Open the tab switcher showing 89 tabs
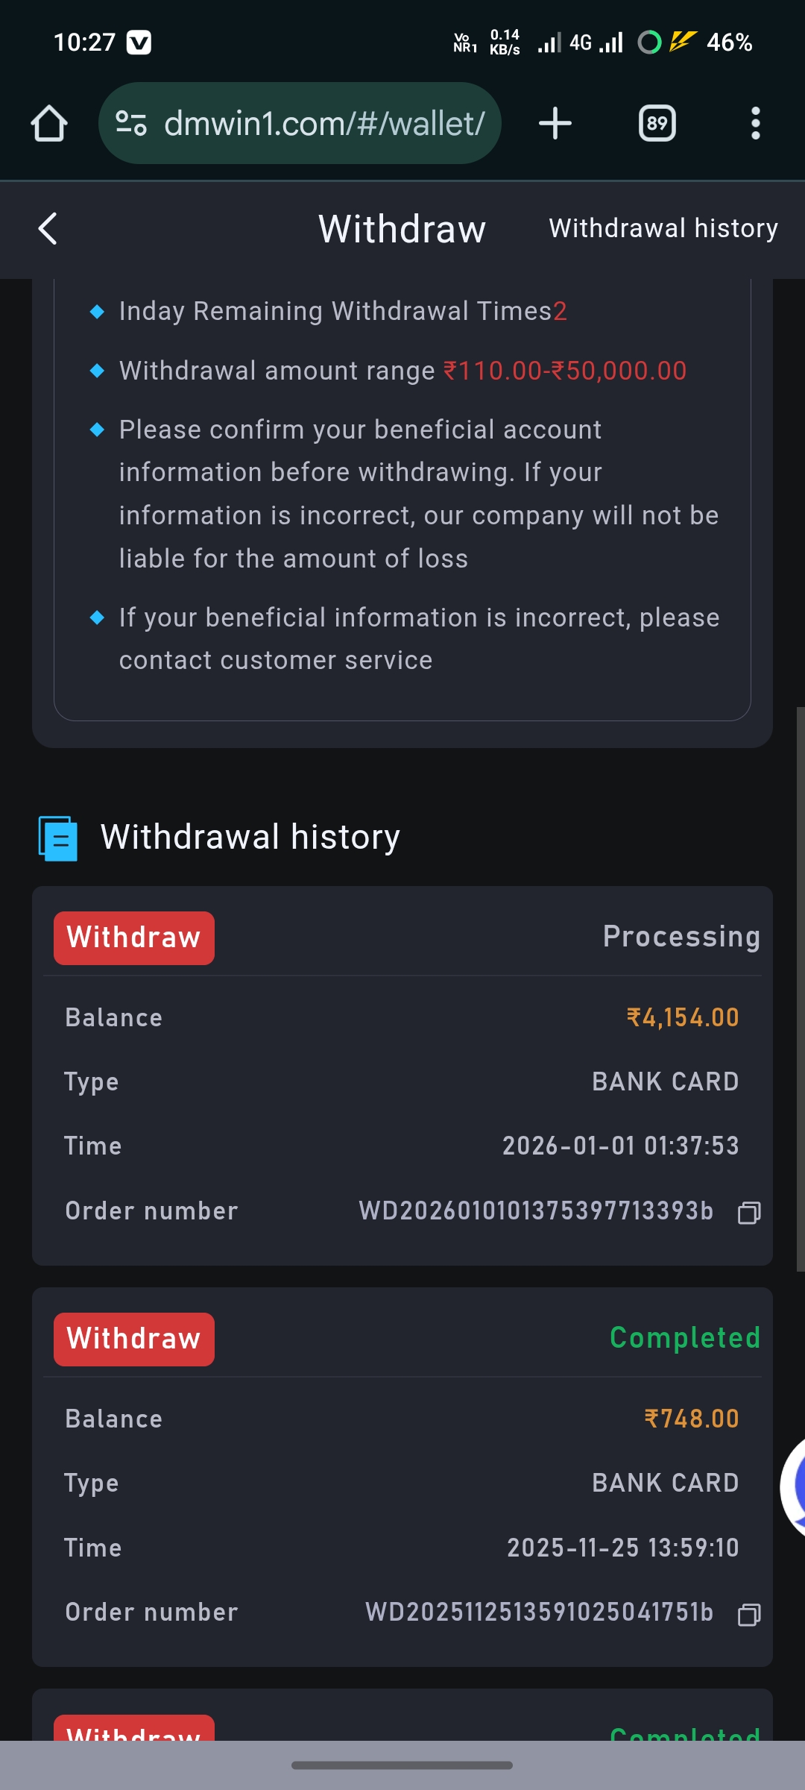 point(657,123)
